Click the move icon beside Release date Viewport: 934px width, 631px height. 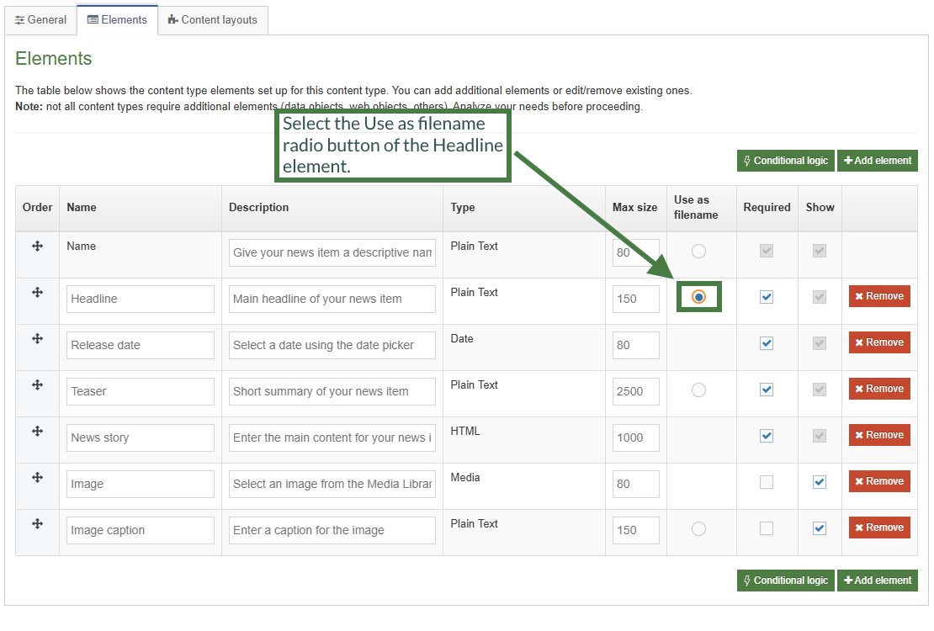pos(35,338)
